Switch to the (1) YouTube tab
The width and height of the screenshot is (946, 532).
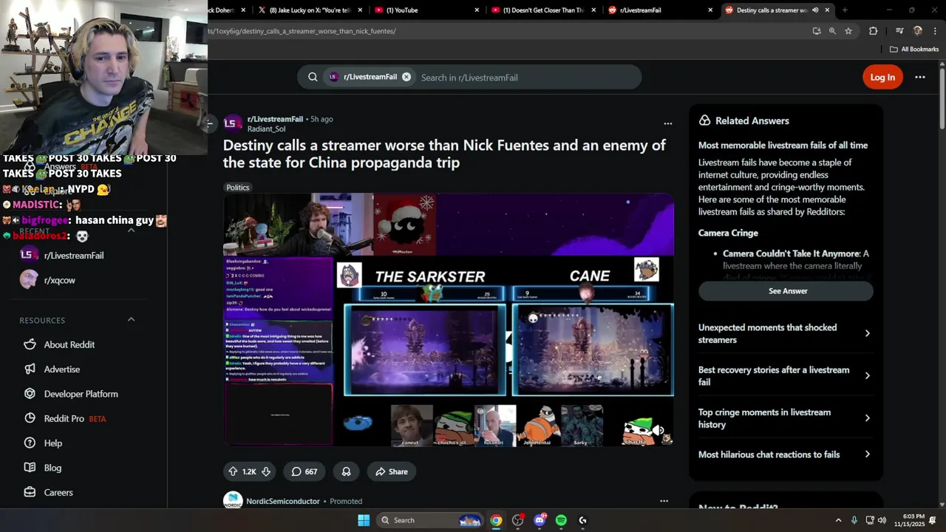pyautogui.click(x=425, y=10)
